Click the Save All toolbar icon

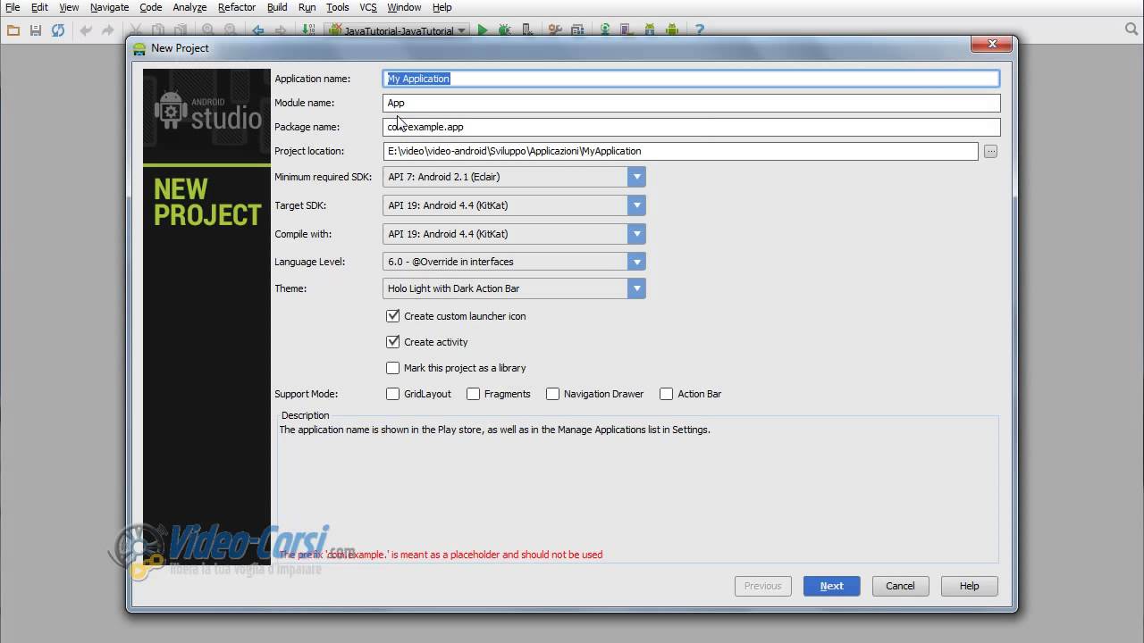[x=36, y=29]
